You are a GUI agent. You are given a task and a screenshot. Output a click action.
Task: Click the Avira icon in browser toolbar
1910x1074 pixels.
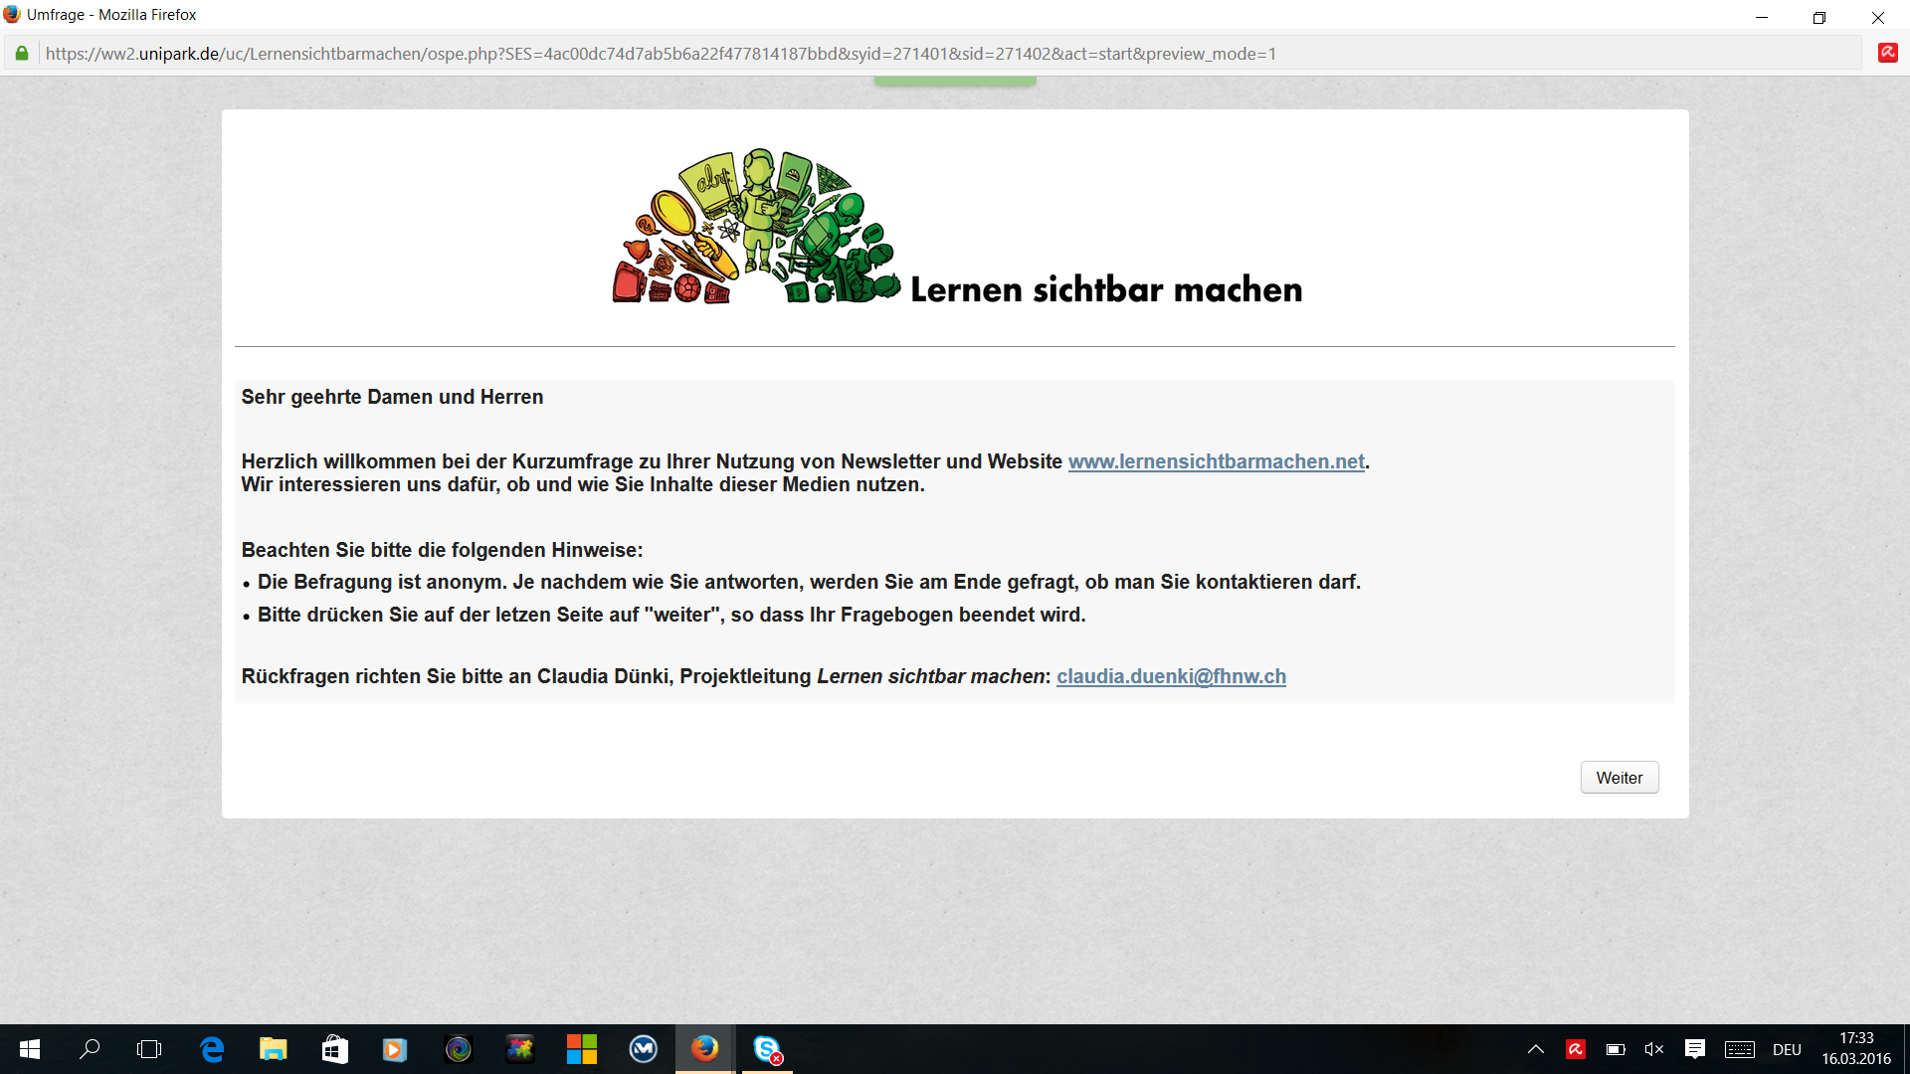pos(1887,54)
